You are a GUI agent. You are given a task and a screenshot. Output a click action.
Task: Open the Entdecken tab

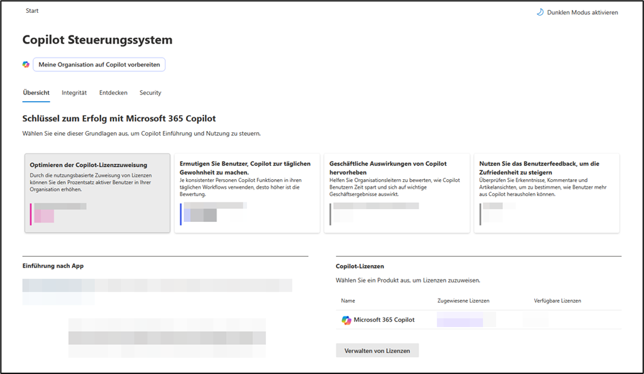click(113, 93)
